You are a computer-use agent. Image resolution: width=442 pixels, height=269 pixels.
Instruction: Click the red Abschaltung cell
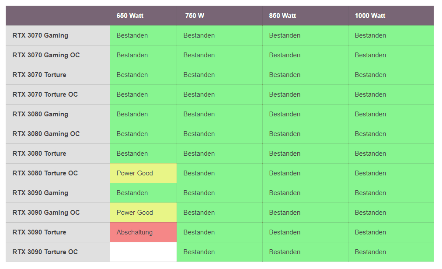coord(135,232)
